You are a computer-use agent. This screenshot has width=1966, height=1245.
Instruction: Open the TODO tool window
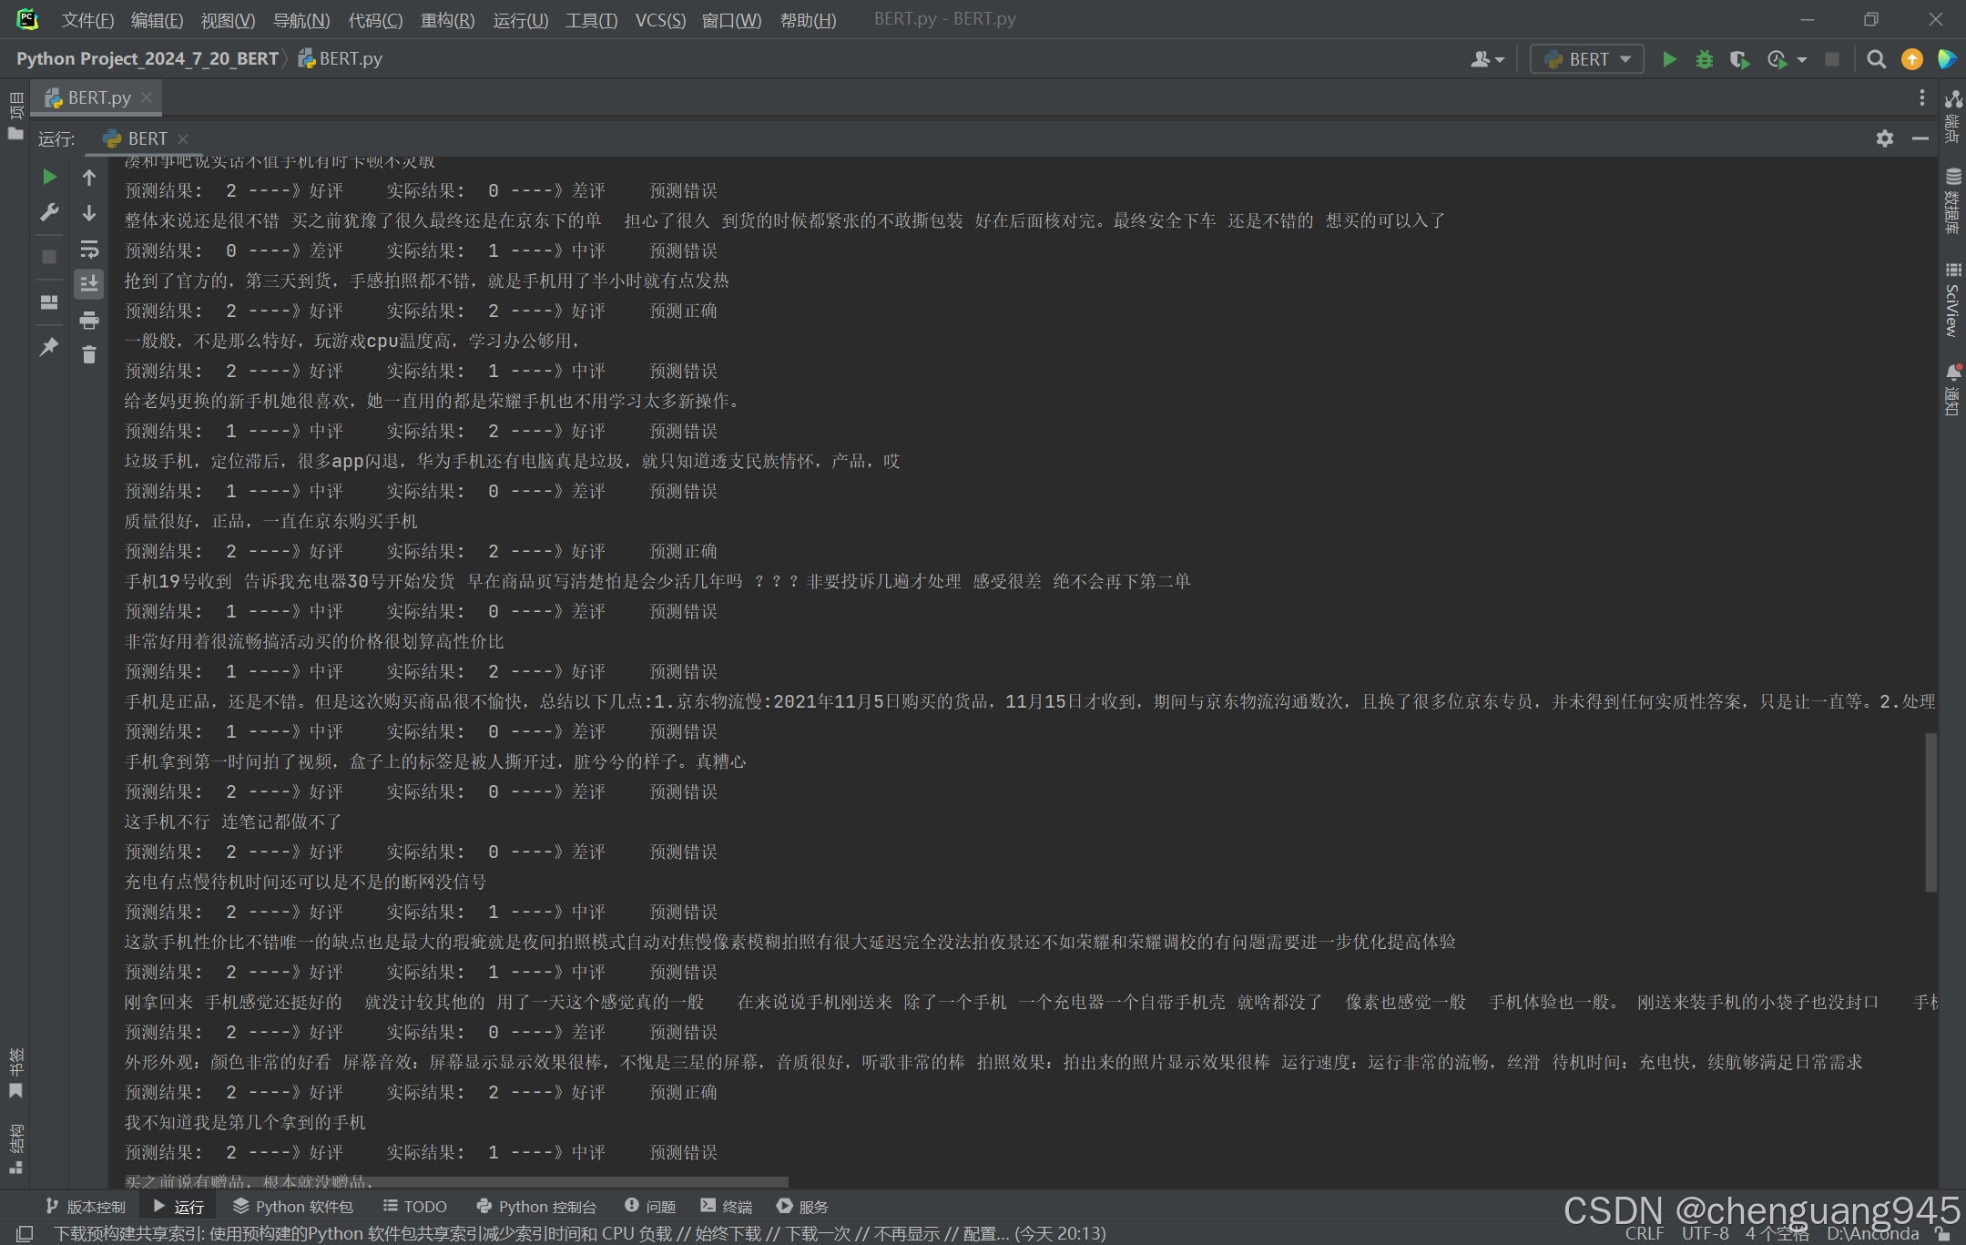click(414, 1206)
